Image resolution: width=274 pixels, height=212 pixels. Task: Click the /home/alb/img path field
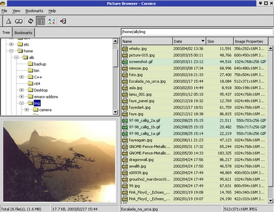197,32
